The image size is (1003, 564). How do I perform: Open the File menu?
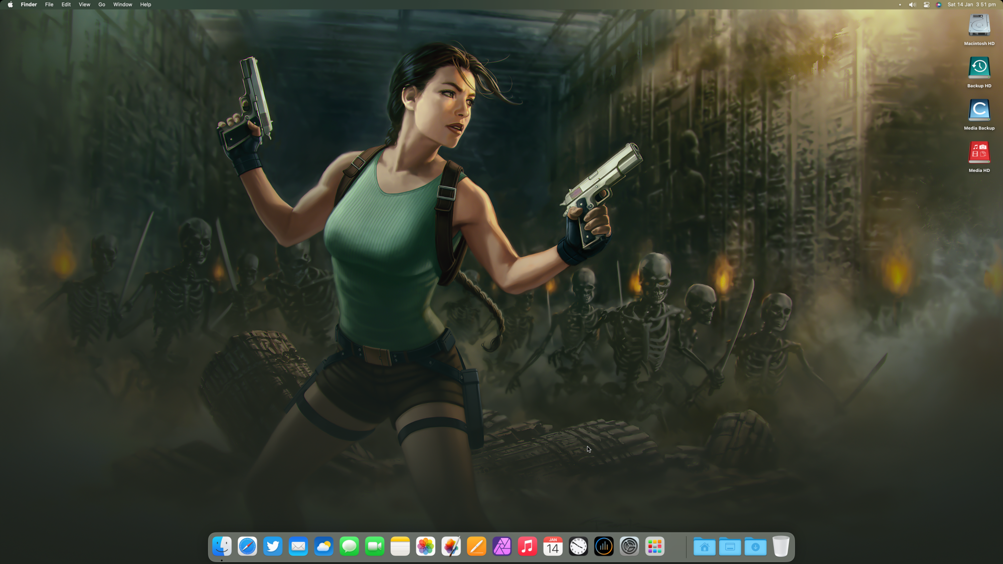[x=49, y=5]
